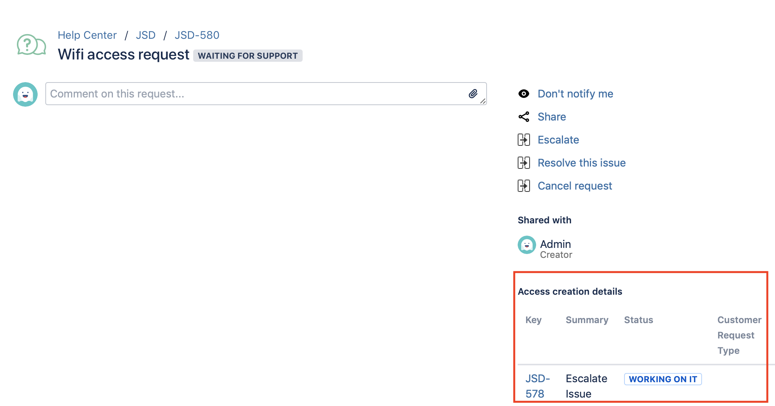775x406 pixels.
Task: Open linked issue JSD-578
Action: click(x=538, y=386)
